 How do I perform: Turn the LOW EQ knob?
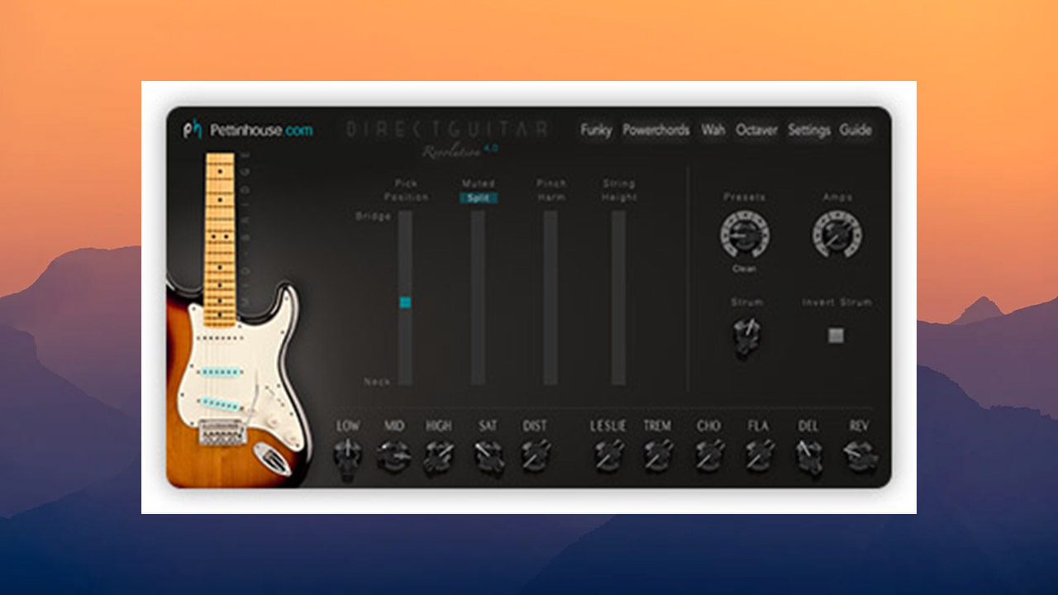click(x=348, y=453)
